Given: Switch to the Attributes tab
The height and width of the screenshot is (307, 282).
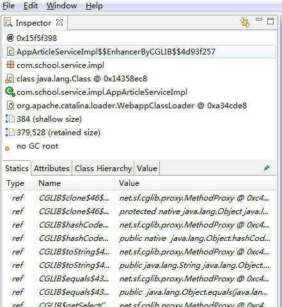Looking at the screenshot, I should pyautogui.click(x=52, y=169).
